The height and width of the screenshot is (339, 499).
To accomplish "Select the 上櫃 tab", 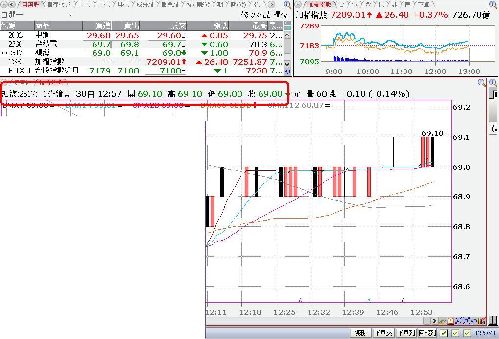I will point(104,4).
